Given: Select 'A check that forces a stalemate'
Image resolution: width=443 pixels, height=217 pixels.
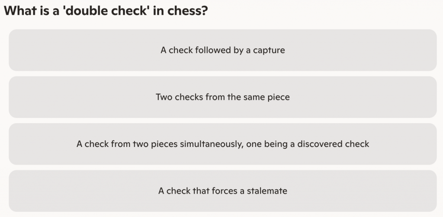Looking at the screenshot, I should (x=222, y=191).
